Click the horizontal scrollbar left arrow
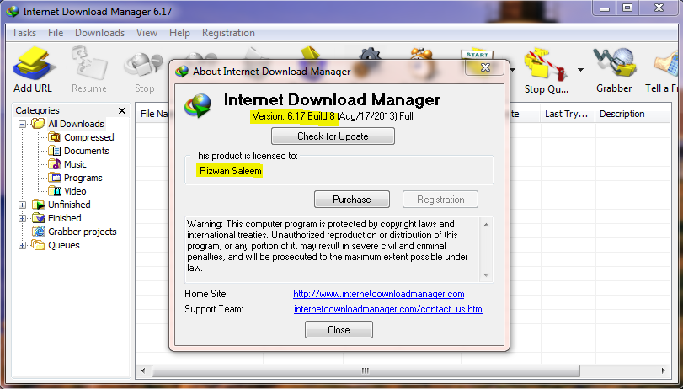Viewport: 683px width, 389px height. [x=143, y=370]
